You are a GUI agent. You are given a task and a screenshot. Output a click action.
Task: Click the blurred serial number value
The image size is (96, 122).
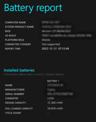click(60, 94)
